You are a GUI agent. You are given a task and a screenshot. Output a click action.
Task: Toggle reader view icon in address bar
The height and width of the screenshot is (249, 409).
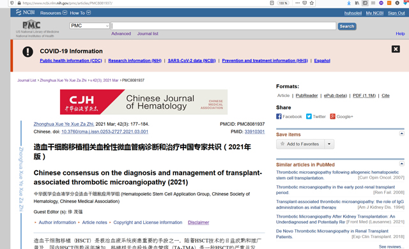[x=272, y=3]
